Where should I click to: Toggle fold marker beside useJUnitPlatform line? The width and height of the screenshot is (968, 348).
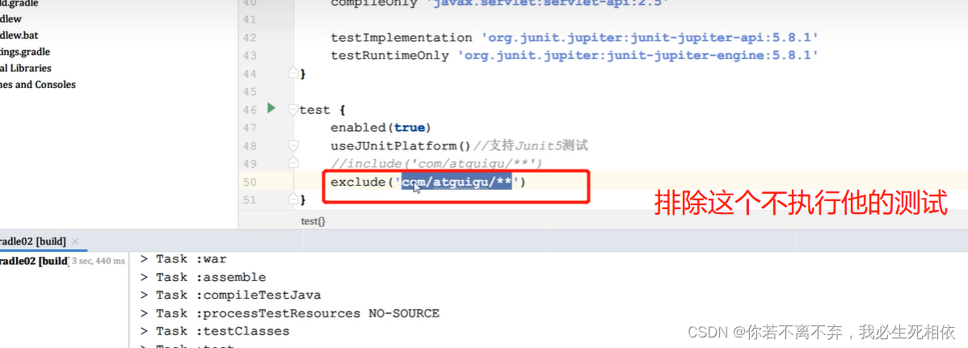pyautogui.click(x=293, y=145)
